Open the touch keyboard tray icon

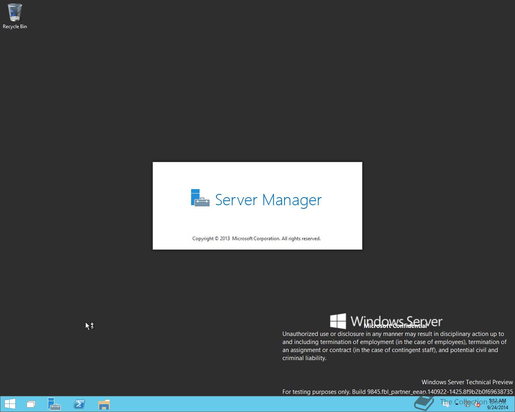[x=446, y=404]
